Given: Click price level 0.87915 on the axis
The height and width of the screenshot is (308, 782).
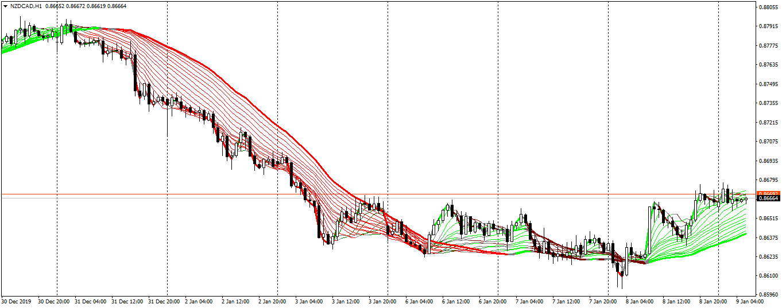Looking at the screenshot, I should [x=768, y=26].
